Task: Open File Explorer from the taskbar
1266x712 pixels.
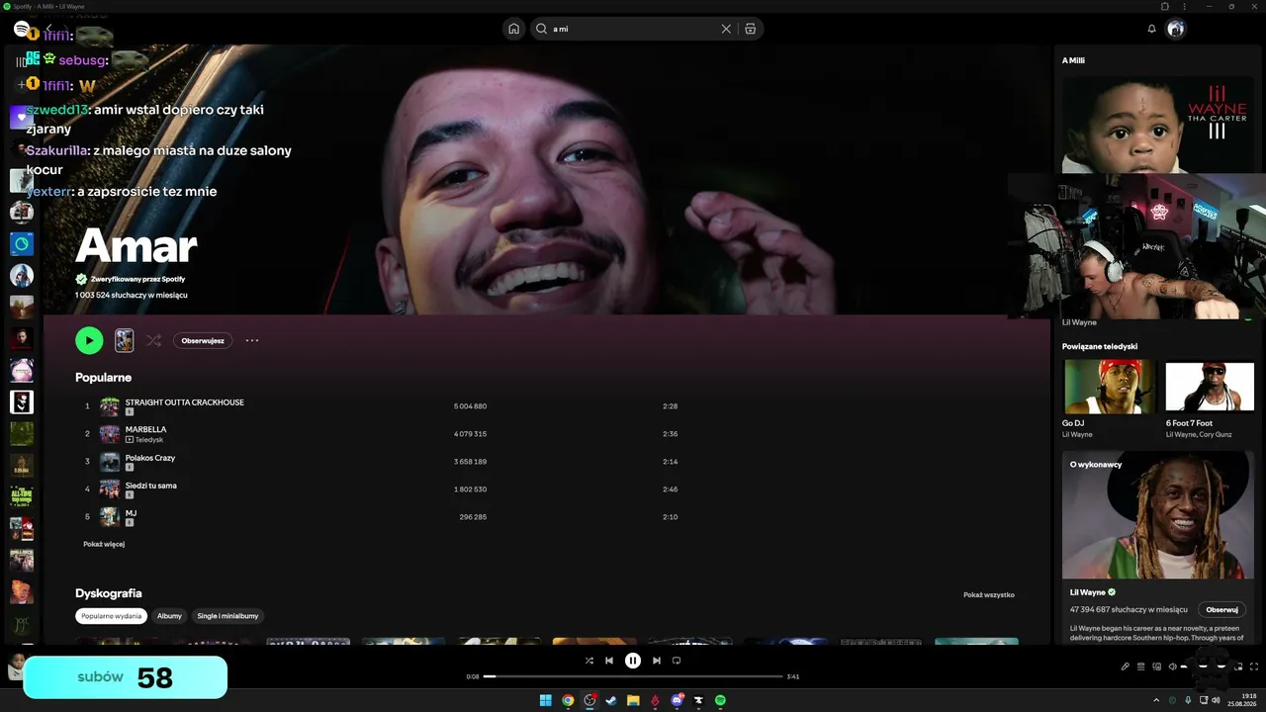Action: (x=633, y=700)
